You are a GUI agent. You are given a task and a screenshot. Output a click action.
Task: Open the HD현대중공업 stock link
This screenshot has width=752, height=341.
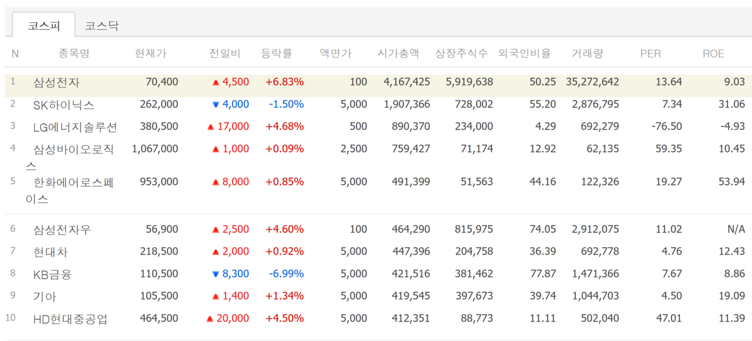70,319
